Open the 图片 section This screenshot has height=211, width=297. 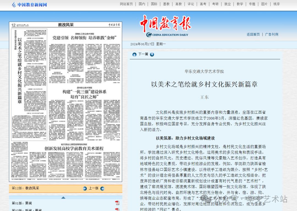coord(264,4)
